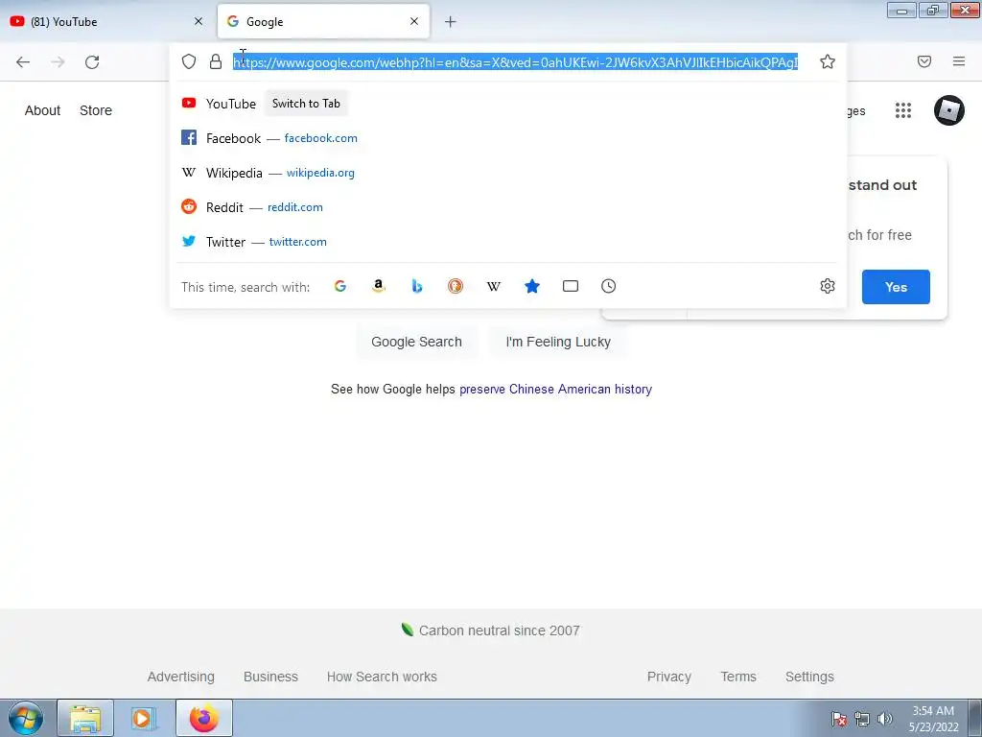Open the Settings footer menu
The width and height of the screenshot is (982, 737).
click(809, 677)
